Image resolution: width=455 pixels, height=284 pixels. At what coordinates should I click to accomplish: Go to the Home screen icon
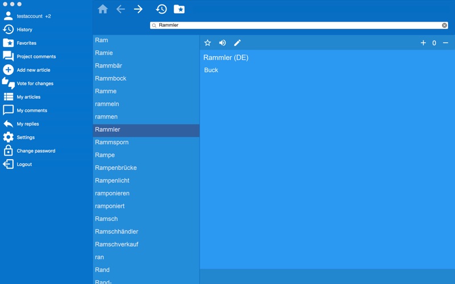coord(103,9)
